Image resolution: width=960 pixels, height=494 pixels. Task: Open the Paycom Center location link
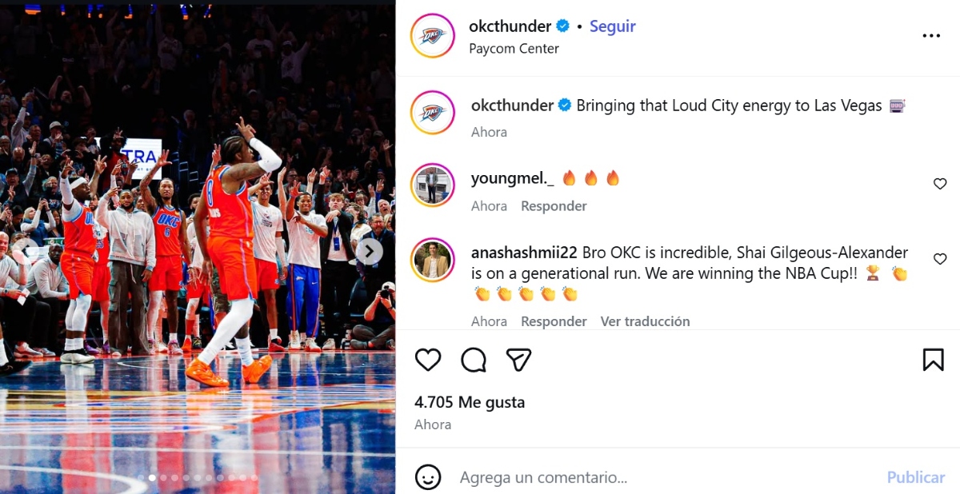coord(514,49)
